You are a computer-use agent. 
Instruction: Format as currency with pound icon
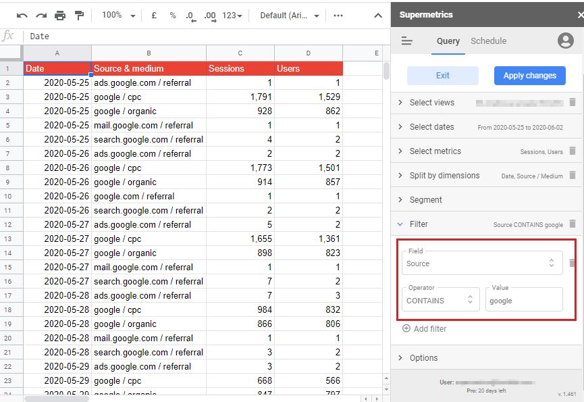click(x=154, y=16)
